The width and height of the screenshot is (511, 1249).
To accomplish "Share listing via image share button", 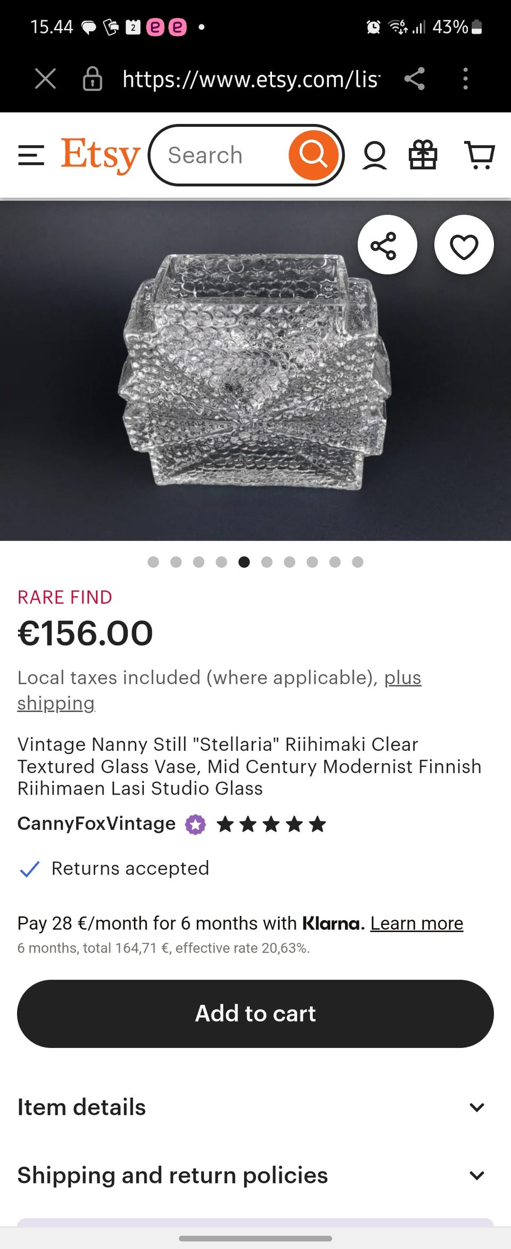I will (x=387, y=245).
